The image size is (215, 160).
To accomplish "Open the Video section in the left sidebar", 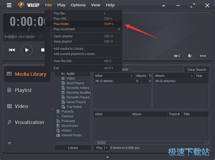I will (x=21, y=106).
